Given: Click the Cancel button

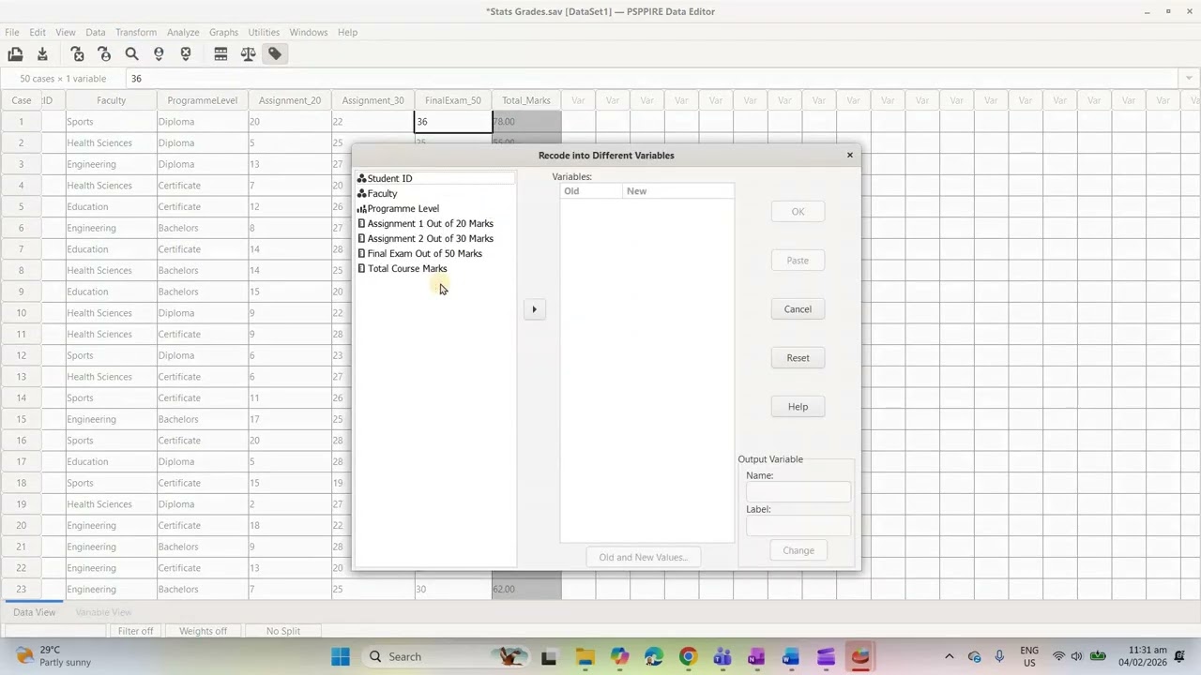Looking at the screenshot, I should point(798,309).
